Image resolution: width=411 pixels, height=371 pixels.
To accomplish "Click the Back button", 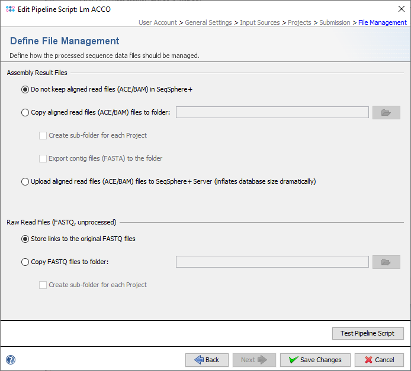I will 207,360.
